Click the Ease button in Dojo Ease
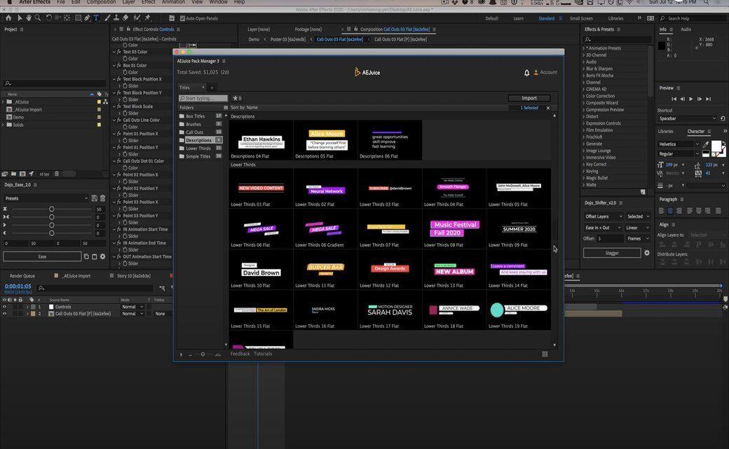The image size is (729, 449). pyautogui.click(x=42, y=256)
